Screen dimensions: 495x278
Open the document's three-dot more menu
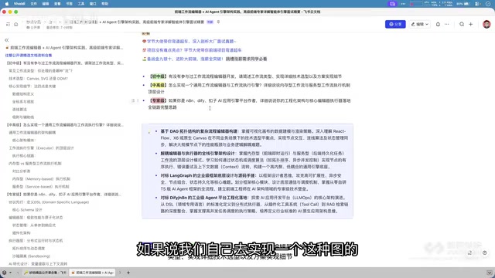(447, 24)
